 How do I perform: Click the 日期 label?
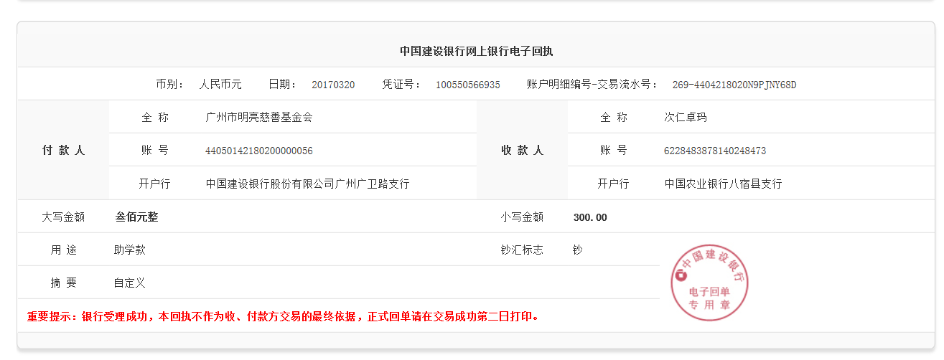[x=283, y=85]
